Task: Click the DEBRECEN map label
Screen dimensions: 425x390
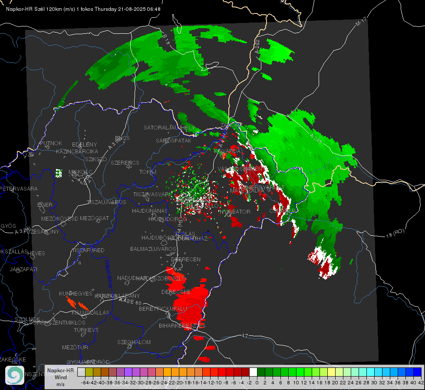Action: pyautogui.click(x=186, y=259)
